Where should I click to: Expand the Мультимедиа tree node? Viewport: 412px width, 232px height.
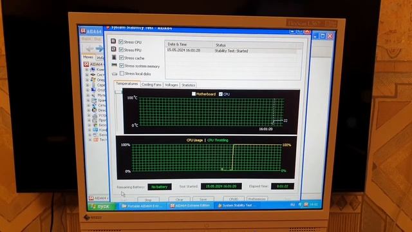click(x=88, y=95)
